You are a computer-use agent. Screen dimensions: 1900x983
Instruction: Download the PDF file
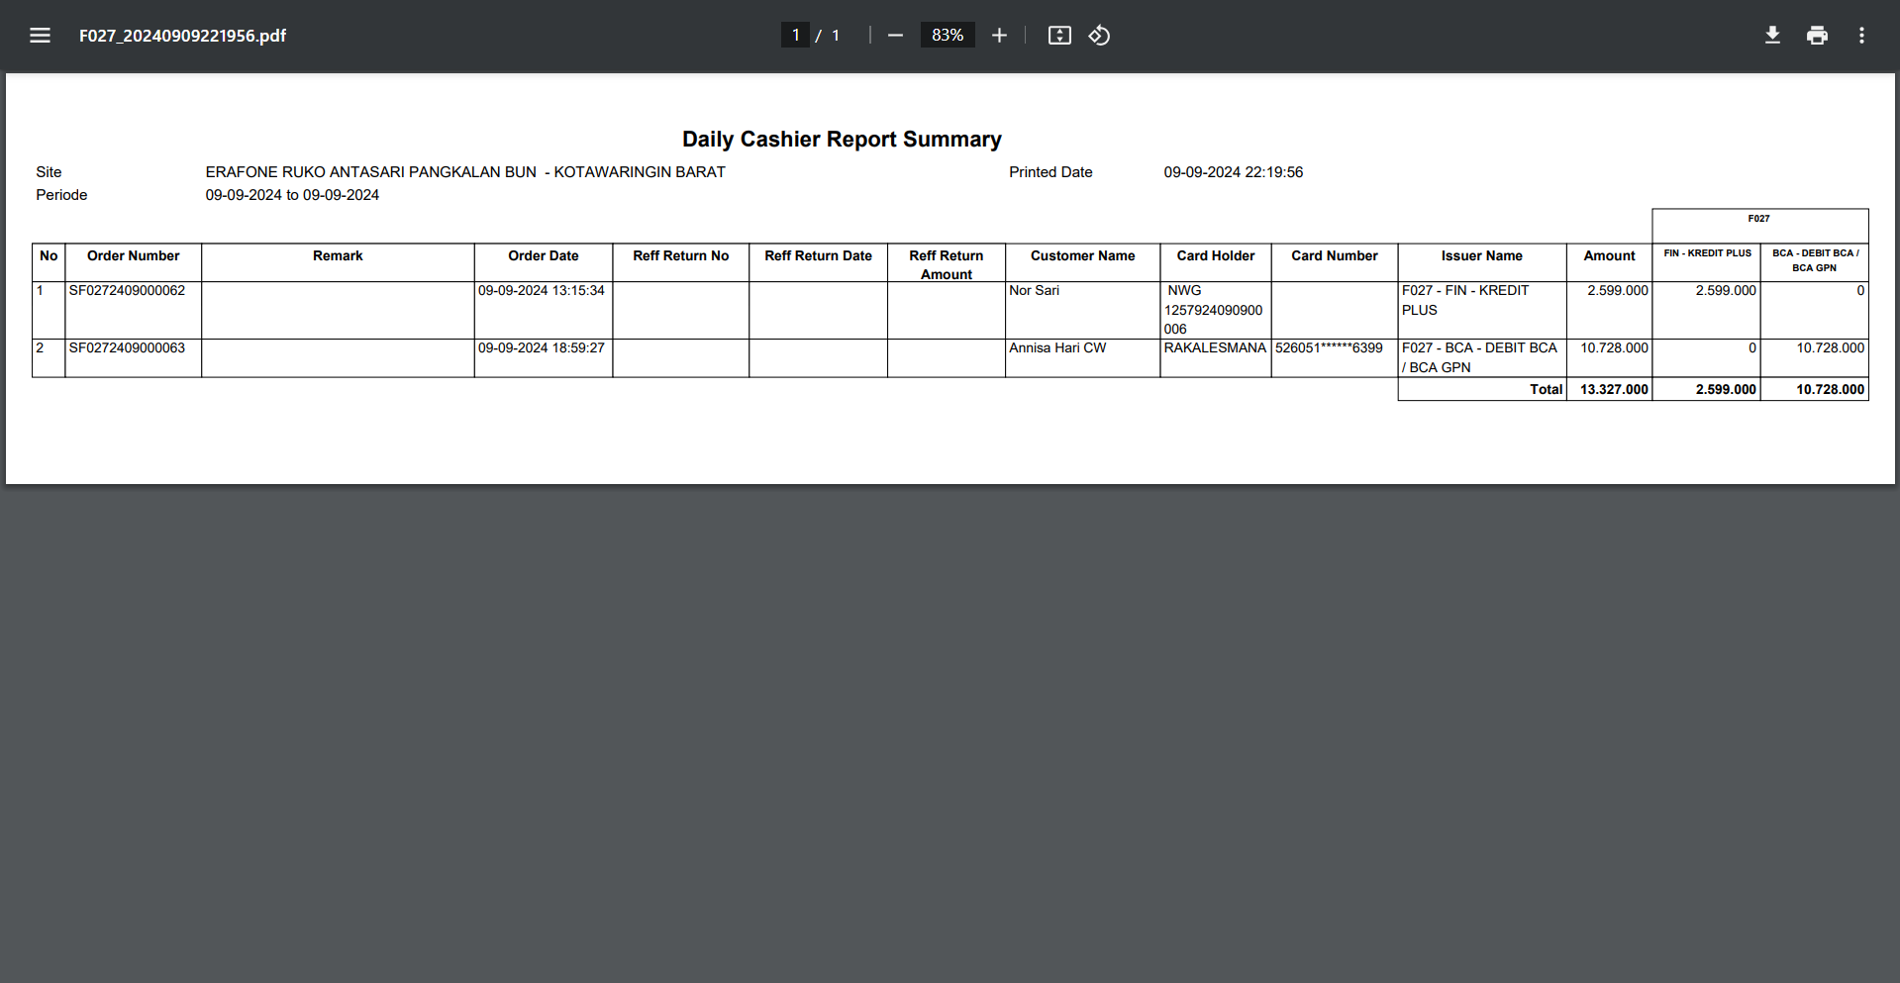coord(1772,36)
